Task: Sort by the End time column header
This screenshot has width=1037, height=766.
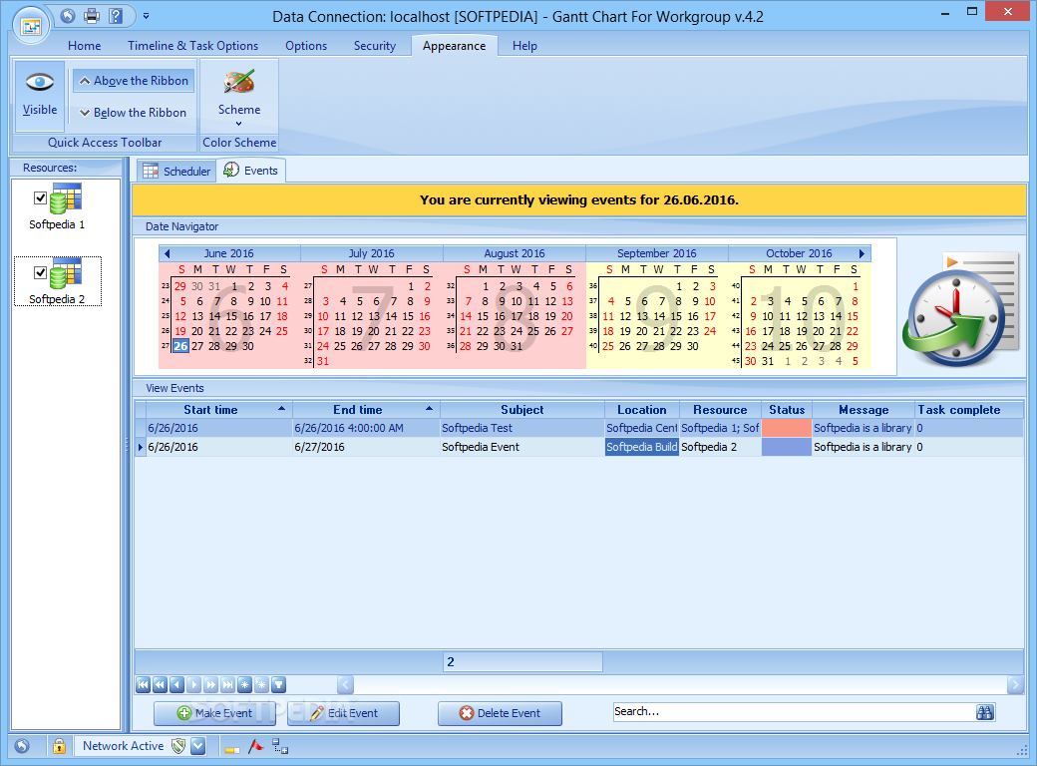Action: click(x=366, y=410)
